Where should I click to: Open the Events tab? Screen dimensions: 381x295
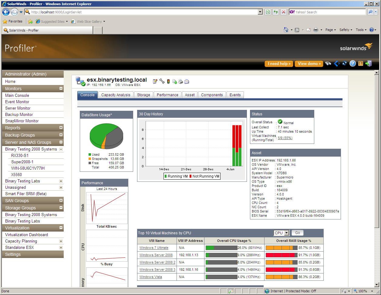[x=235, y=95]
